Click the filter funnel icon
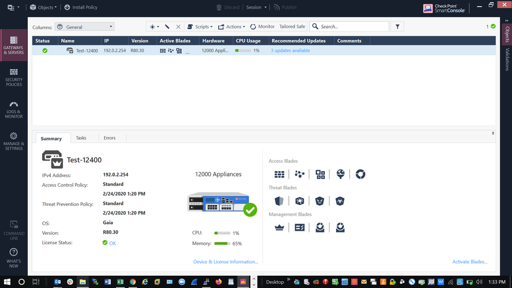The height and width of the screenshot is (288, 512). point(398,27)
